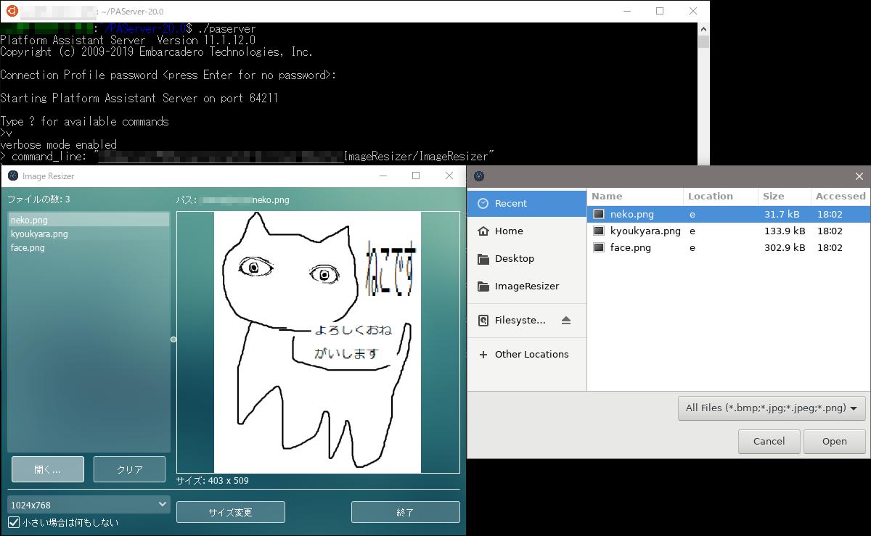Click the ファイルの数: 3 label
The width and height of the screenshot is (871, 536).
click(x=38, y=199)
